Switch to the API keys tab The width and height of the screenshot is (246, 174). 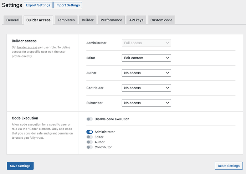(x=136, y=20)
